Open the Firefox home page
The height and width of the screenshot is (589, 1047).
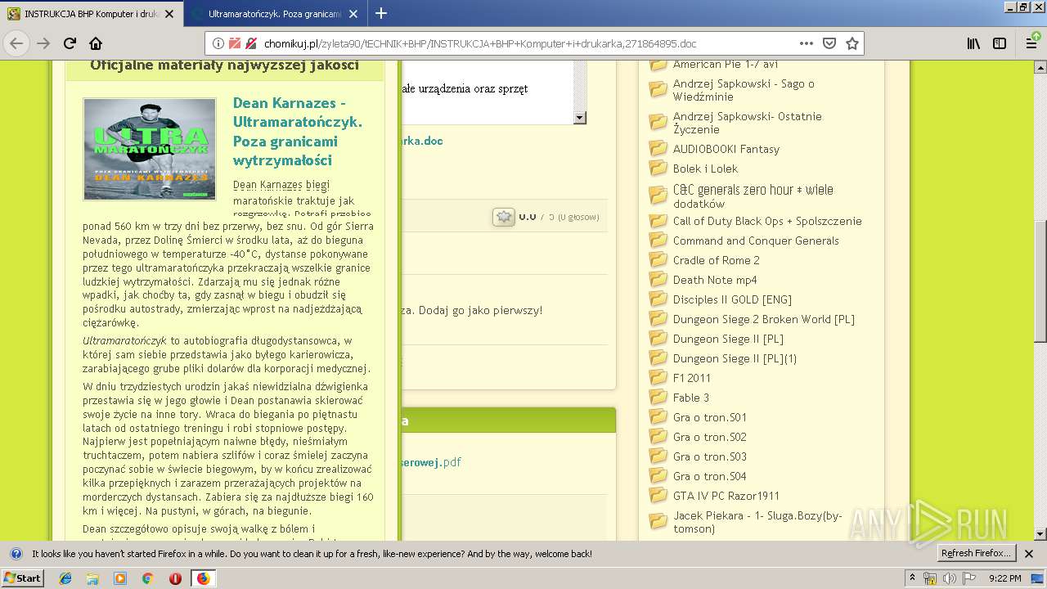pyautogui.click(x=96, y=43)
